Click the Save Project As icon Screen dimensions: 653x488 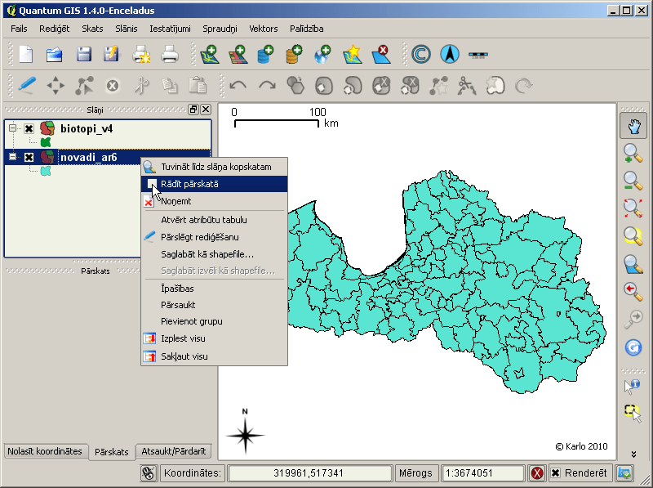coord(111,54)
